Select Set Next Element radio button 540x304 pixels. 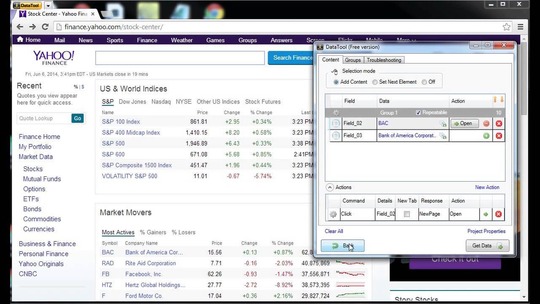tap(375, 82)
